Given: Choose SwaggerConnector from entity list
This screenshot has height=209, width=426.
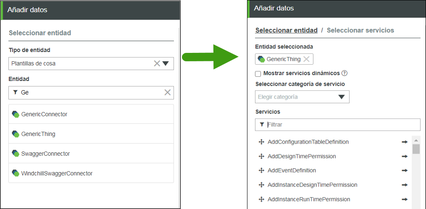Looking at the screenshot, I should pyautogui.click(x=91, y=153).
